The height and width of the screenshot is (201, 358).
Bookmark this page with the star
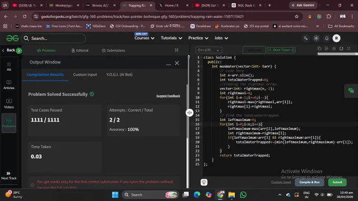[x=296, y=16]
